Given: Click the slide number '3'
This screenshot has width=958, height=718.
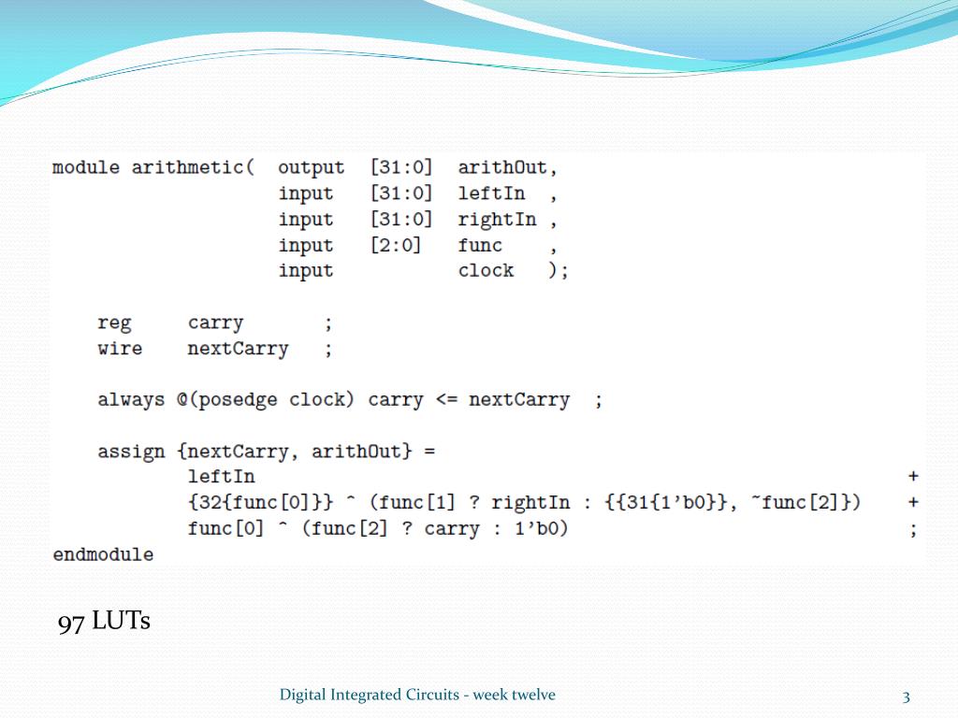Looking at the screenshot, I should [906, 697].
